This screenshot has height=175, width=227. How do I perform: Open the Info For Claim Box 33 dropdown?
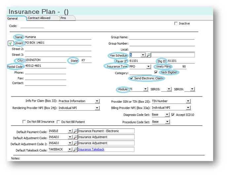point(97,101)
